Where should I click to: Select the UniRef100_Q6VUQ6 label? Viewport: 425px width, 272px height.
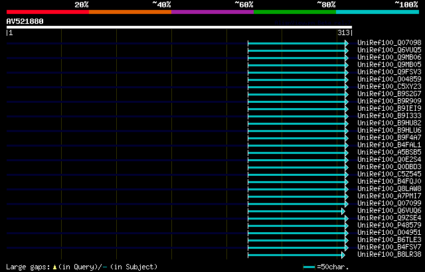click(x=389, y=211)
